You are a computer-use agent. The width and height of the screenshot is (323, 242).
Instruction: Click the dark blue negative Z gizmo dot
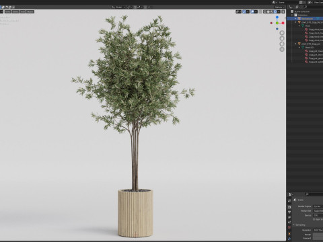tap(277, 29)
